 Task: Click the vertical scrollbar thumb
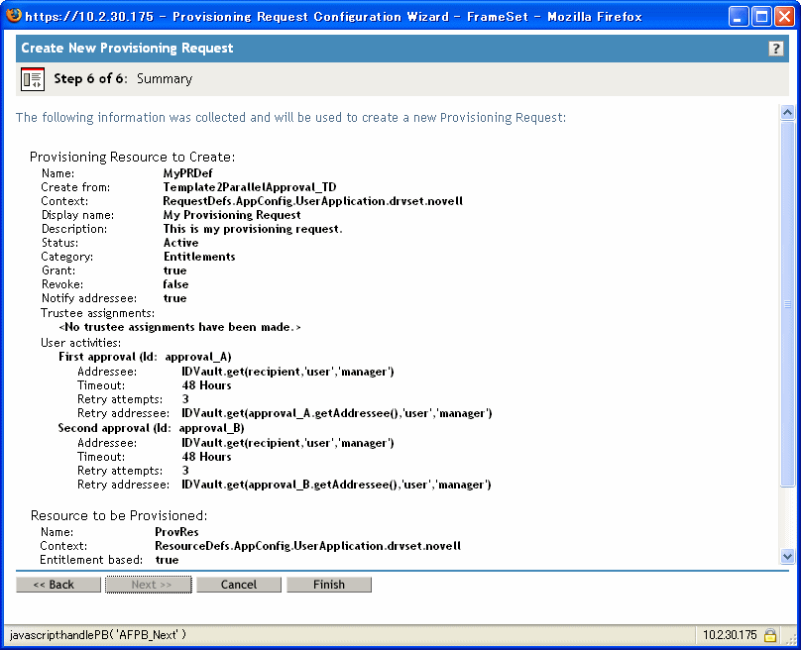tap(787, 304)
